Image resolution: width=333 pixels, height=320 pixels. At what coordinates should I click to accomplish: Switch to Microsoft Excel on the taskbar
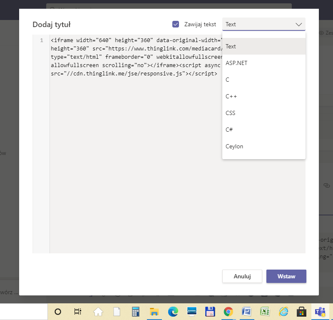[265, 312]
